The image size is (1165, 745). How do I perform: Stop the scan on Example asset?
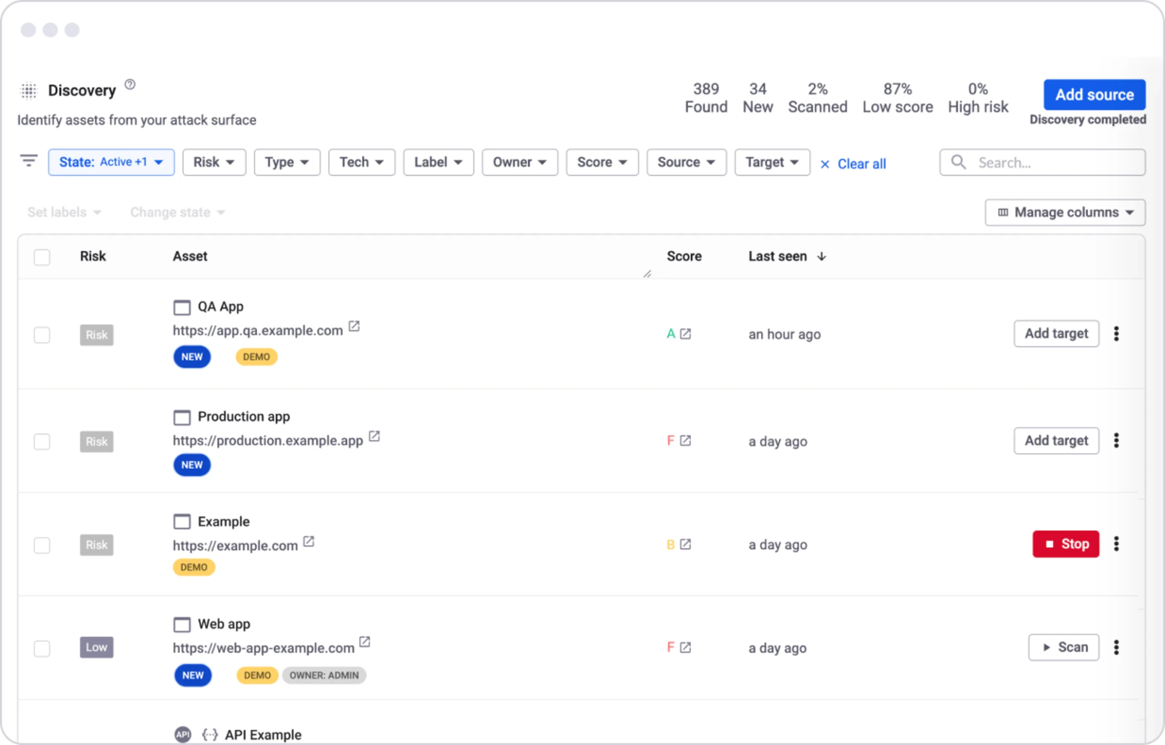pyautogui.click(x=1065, y=544)
